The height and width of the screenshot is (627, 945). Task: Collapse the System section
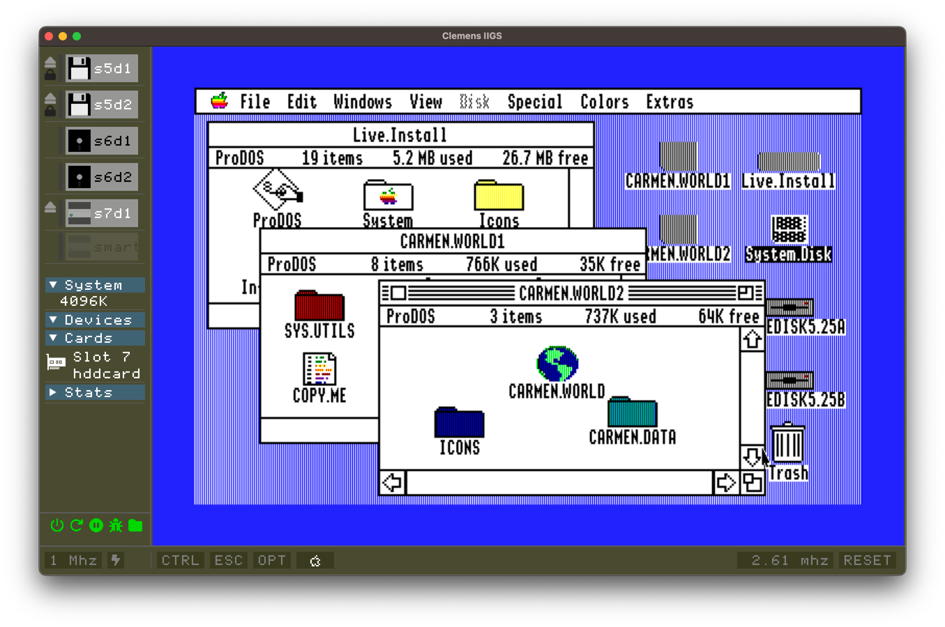coord(53,285)
